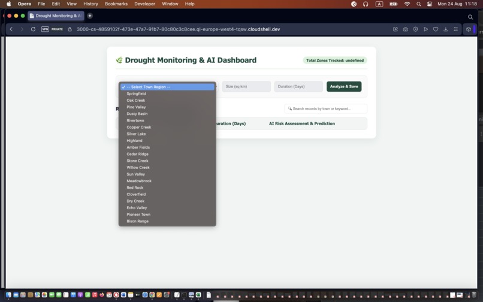Open the Drought Monitoring browser tab
Screen dimensions: 483x302
tap(56, 16)
